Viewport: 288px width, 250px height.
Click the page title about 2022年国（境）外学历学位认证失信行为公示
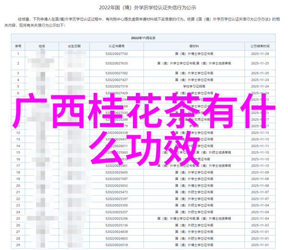(x=143, y=8)
